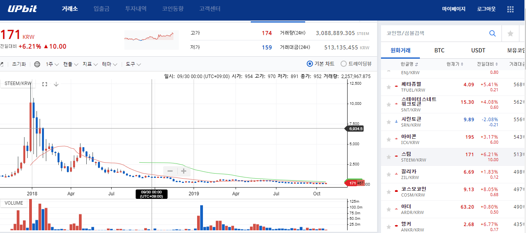Screen dimensions: 526x233
Task: Click the mini price sparkline chart
Action: (x=151, y=40)
